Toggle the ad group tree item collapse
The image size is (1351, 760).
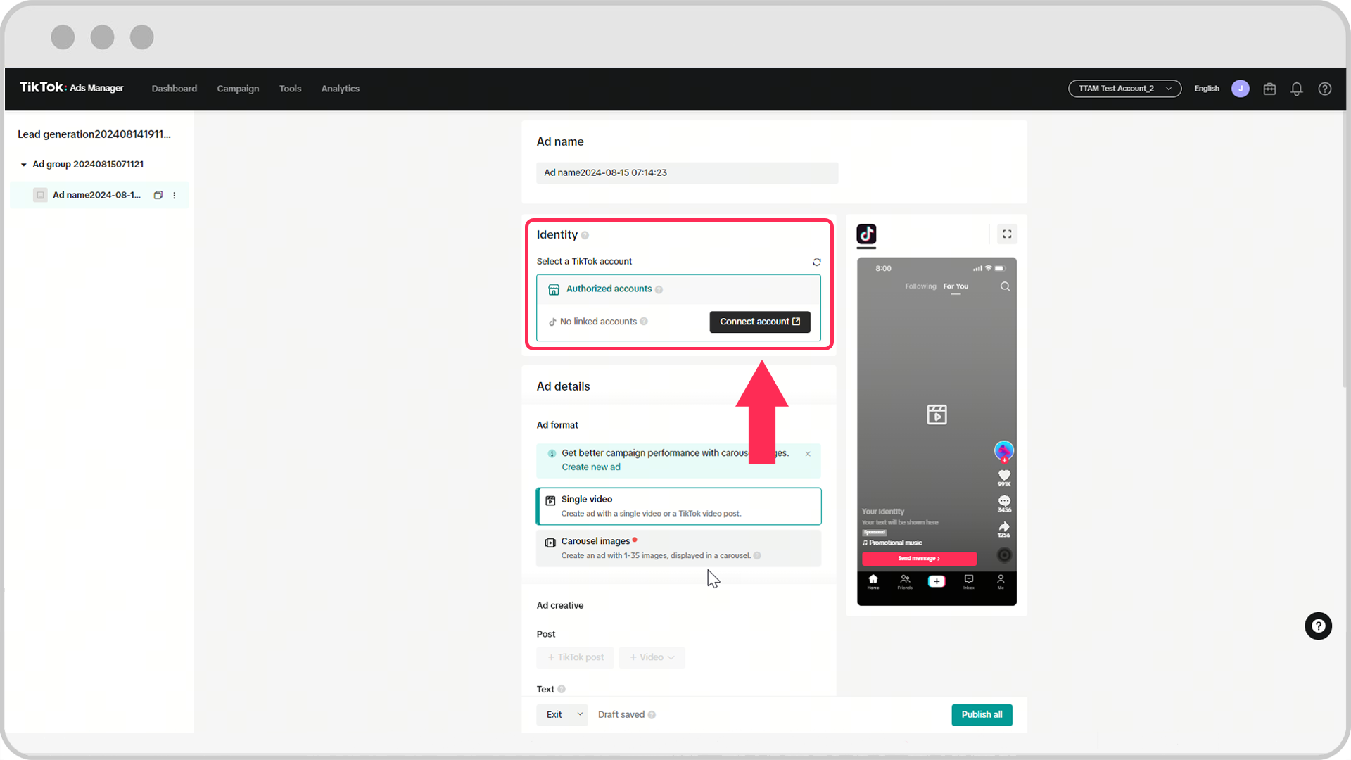(x=23, y=164)
